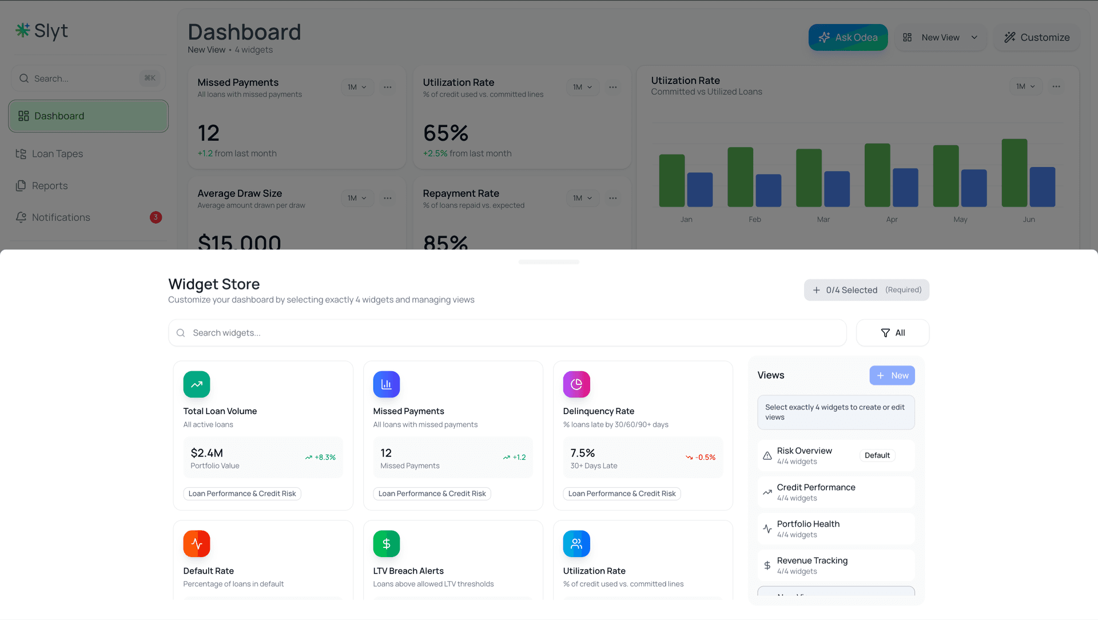1098x620 pixels.
Task: Click the Customize wand icon
Action: click(x=1010, y=37)
